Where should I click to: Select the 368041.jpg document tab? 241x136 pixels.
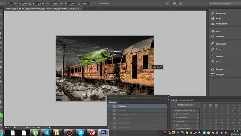click(x=42, y=9)
